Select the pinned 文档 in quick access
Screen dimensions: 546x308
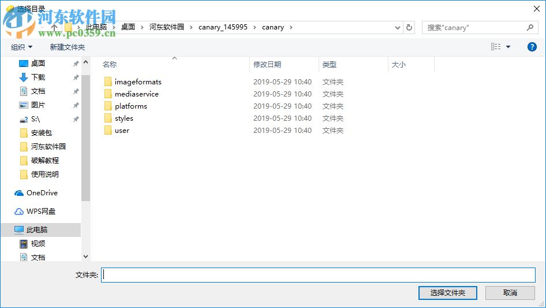tap(38, 91)
